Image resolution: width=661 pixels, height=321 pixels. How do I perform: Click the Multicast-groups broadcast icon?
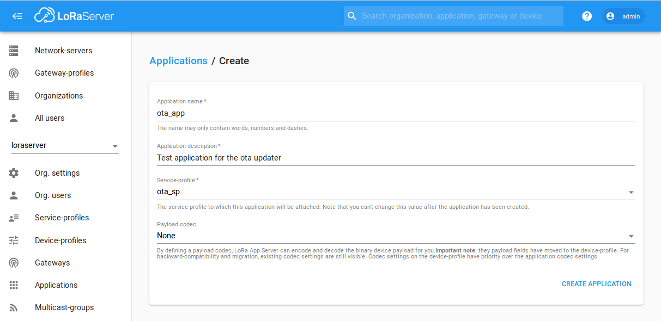[x=13, y=307]
